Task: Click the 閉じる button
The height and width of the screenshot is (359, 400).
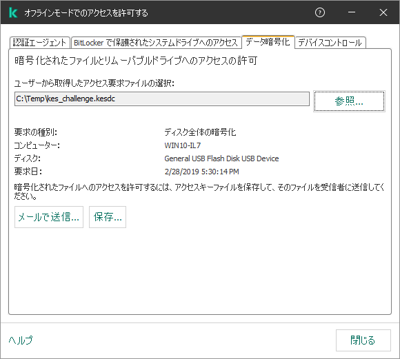Action: (363, 340)
